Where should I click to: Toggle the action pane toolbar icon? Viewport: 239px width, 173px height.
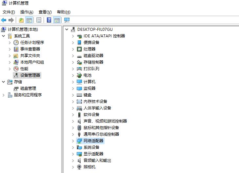pyautogui.click(x=57, y=20)
